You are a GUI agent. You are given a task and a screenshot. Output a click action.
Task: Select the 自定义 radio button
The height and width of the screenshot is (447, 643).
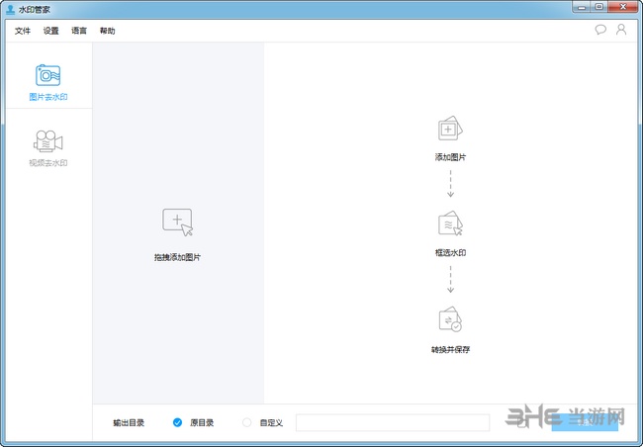coord(247,422)
